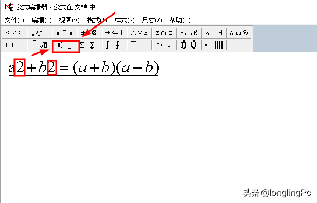Open embellishments palette with accents
317x203 pixels.
pyautogui.click(x=64, y=33)
